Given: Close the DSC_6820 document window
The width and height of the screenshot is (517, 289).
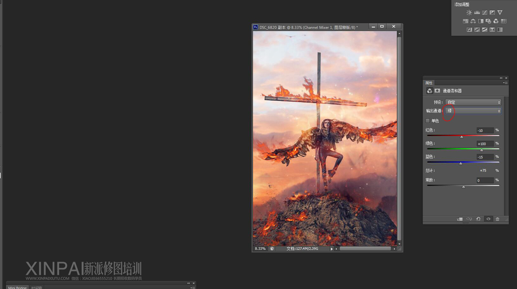Looking at the screenshot, I should coord(393,26).
